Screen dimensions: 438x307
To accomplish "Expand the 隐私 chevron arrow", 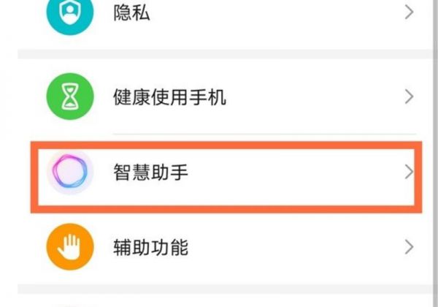I will pyautogui.click(x=409, y=12).
